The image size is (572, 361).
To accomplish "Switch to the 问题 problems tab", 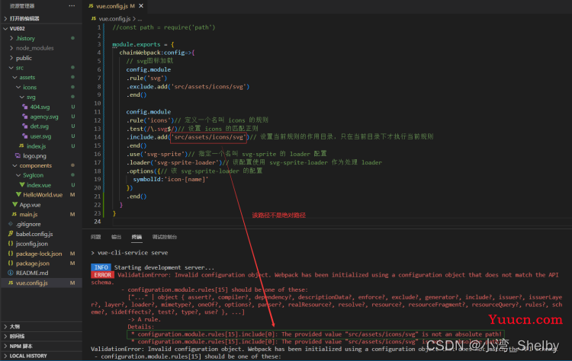I will coord(95,237).
